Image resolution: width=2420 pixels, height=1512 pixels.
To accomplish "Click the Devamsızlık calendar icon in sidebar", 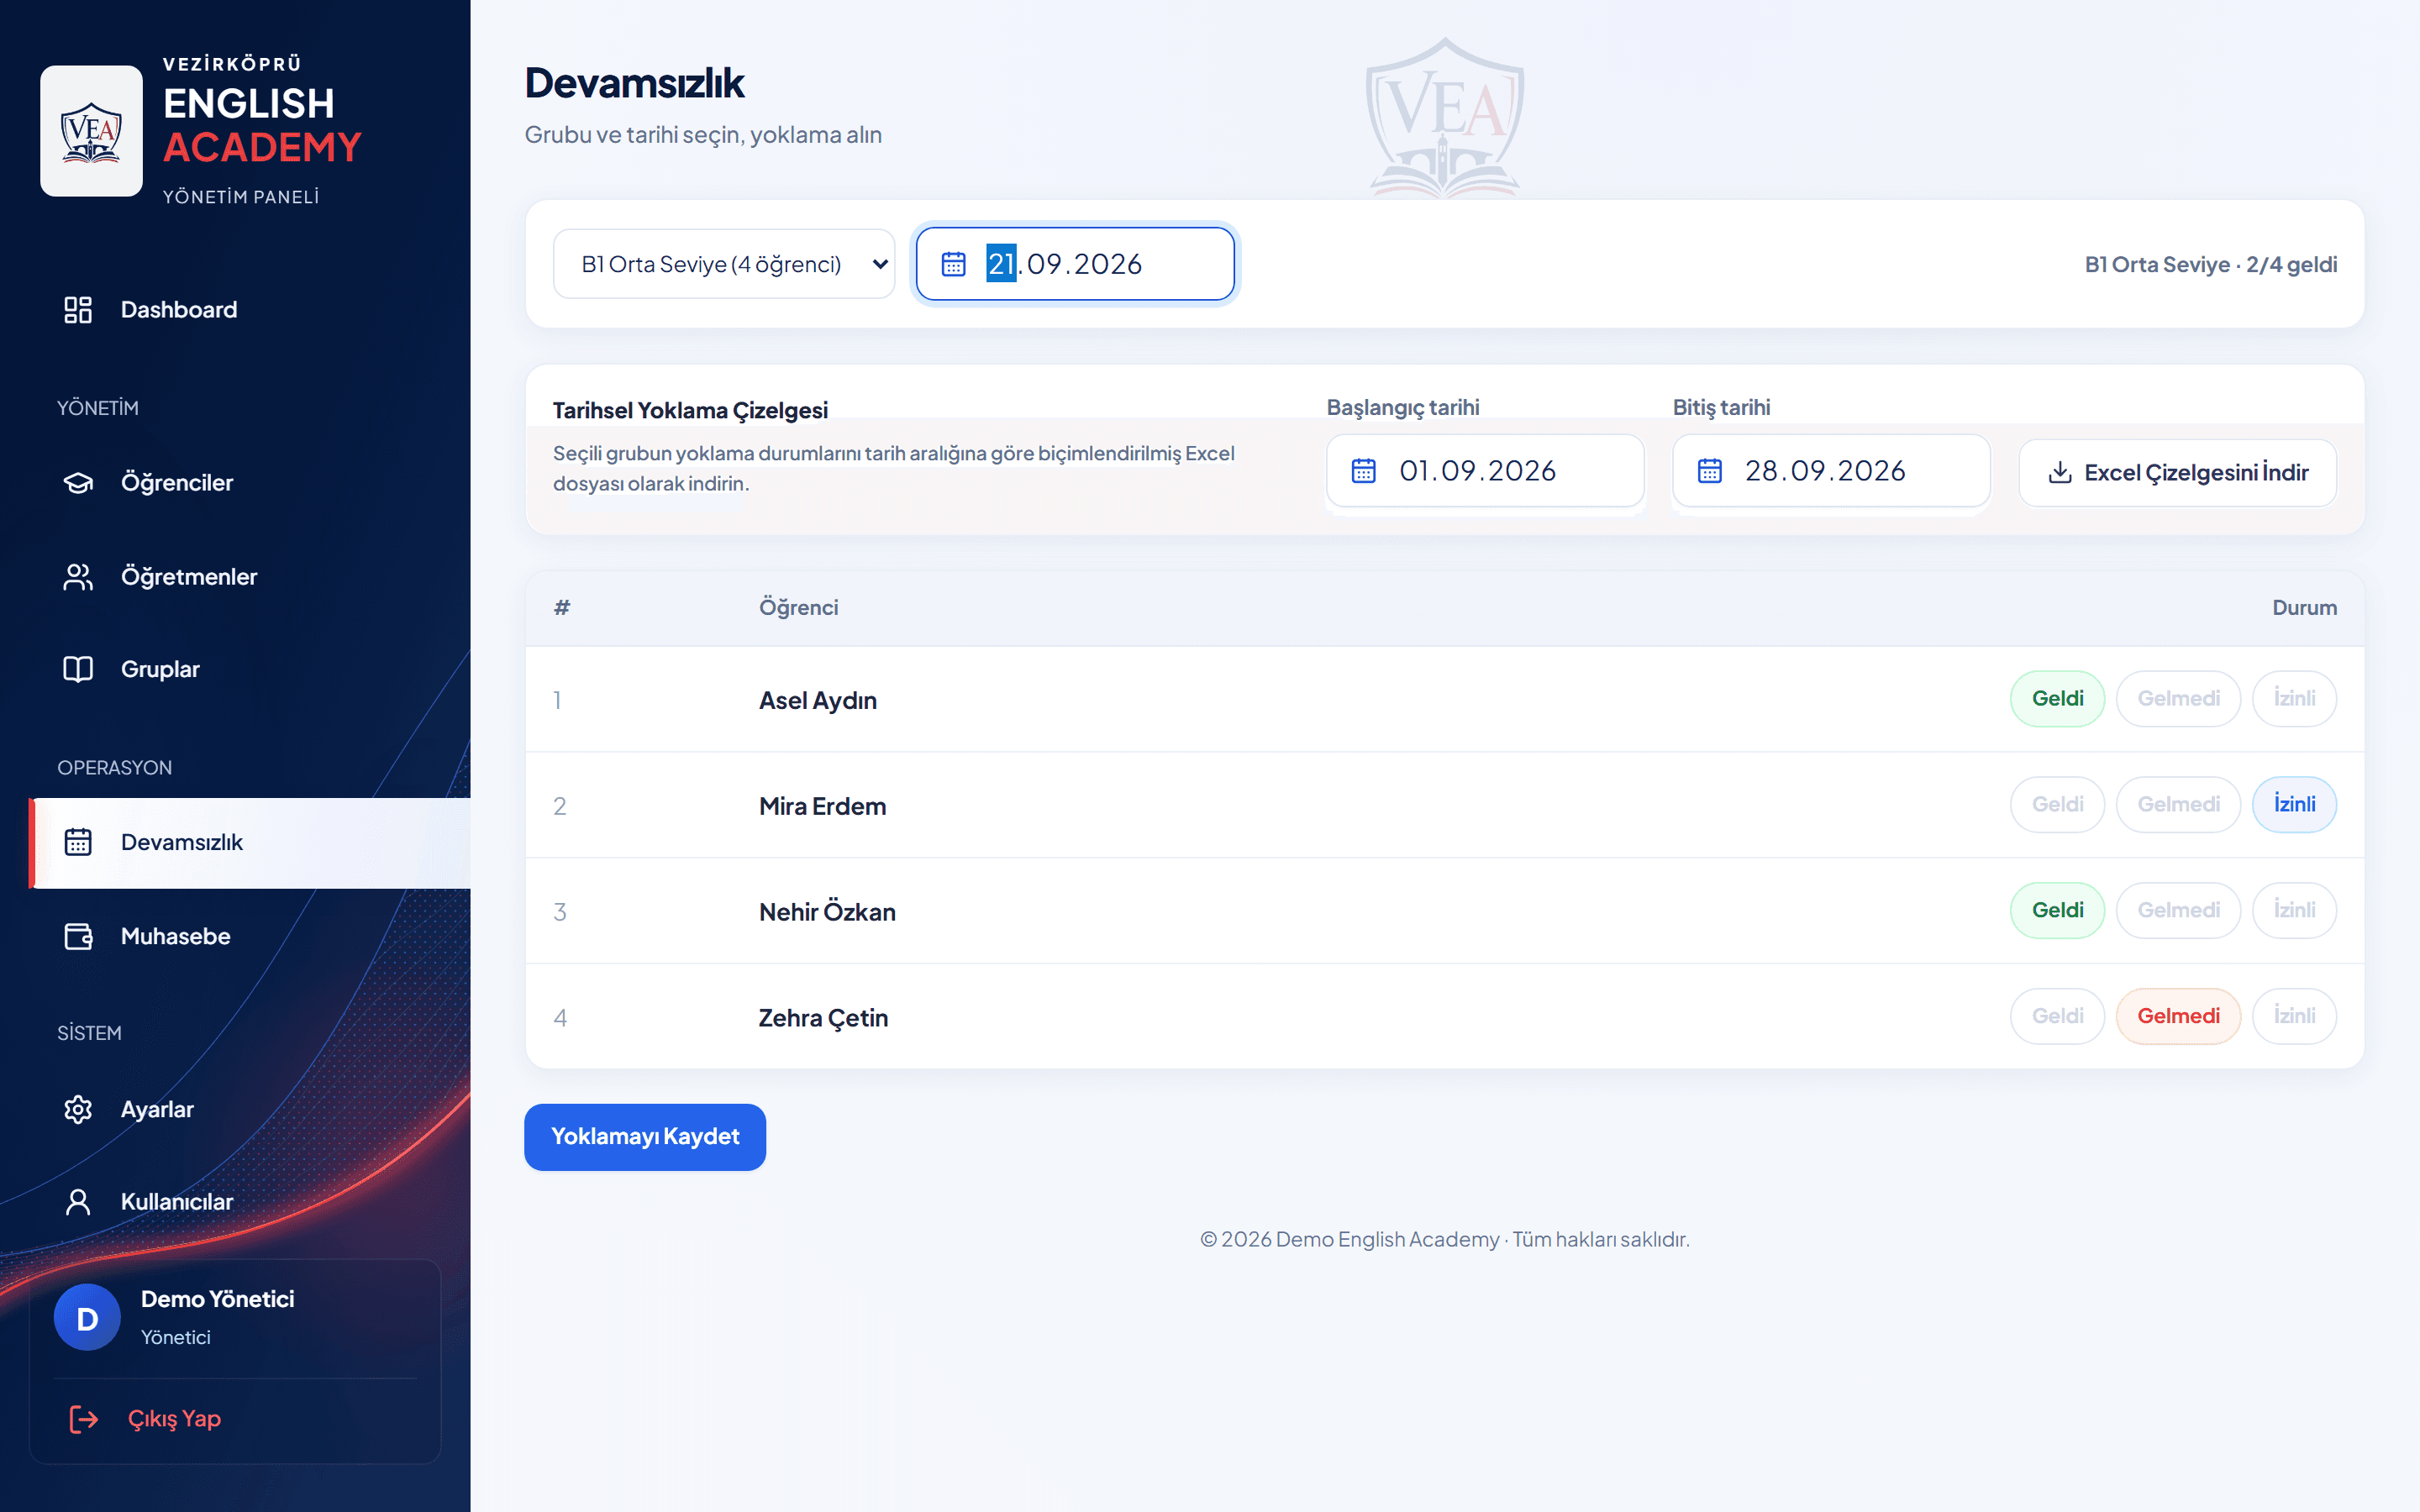I will click(78, 842).
